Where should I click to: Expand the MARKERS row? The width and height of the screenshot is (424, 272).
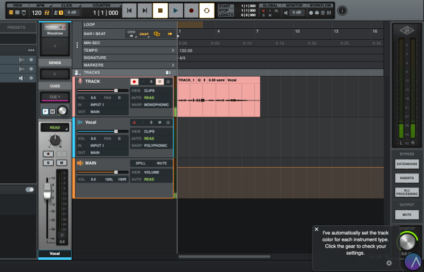pos(173,65)
